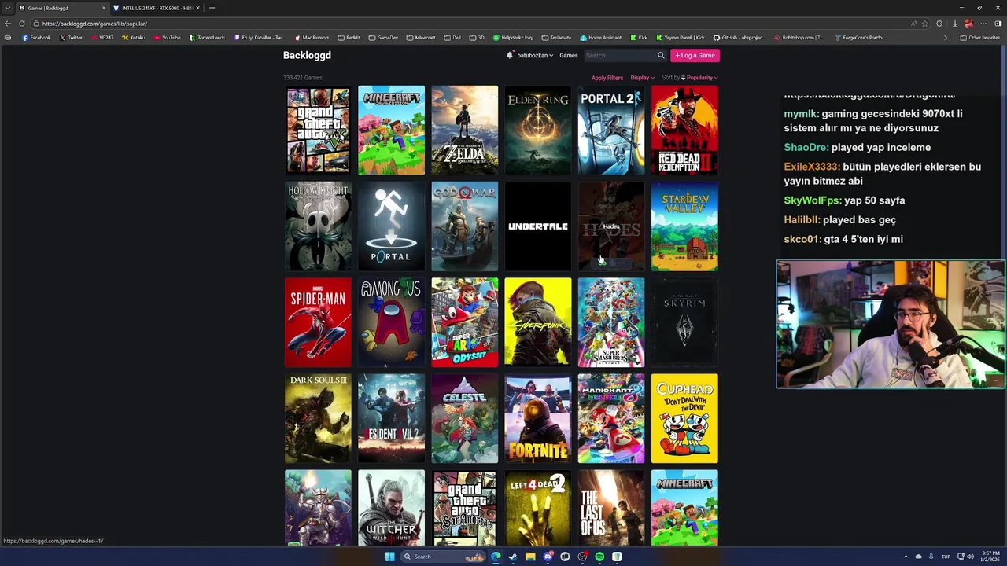Open the Skyrim game cover
Image resolution: width=1007 pixels, height=566 pixels.
(x=684, y=322)
